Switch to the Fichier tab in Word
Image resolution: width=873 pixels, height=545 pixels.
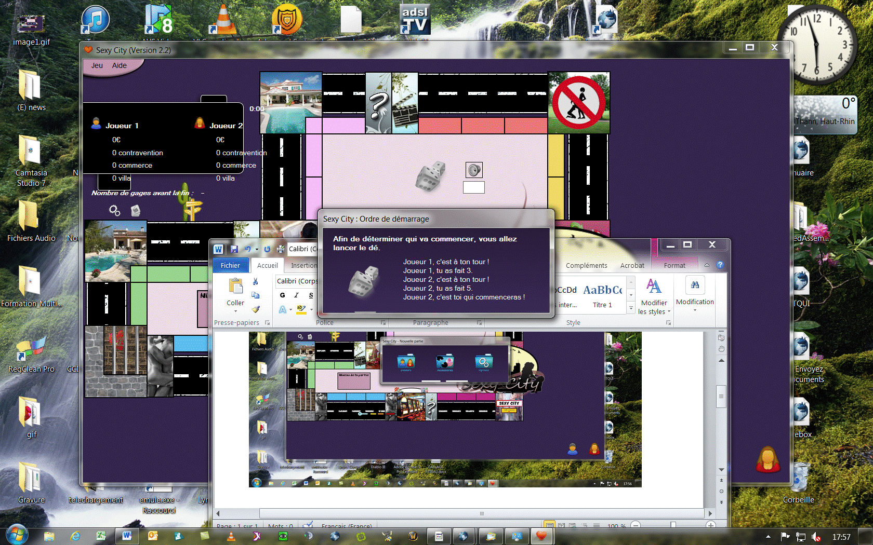230,265
